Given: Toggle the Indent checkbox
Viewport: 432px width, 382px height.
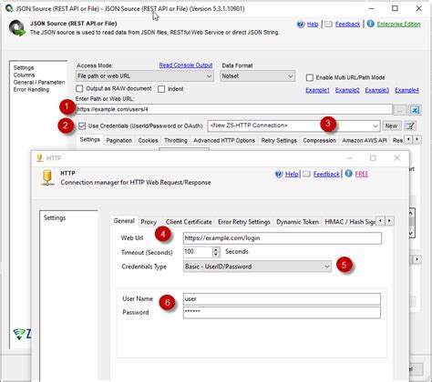Looking at the screenshot, I should 161,89.
